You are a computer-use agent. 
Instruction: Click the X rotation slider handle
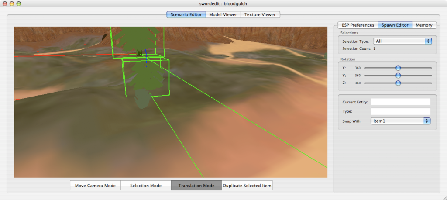[x=398, y=68]
